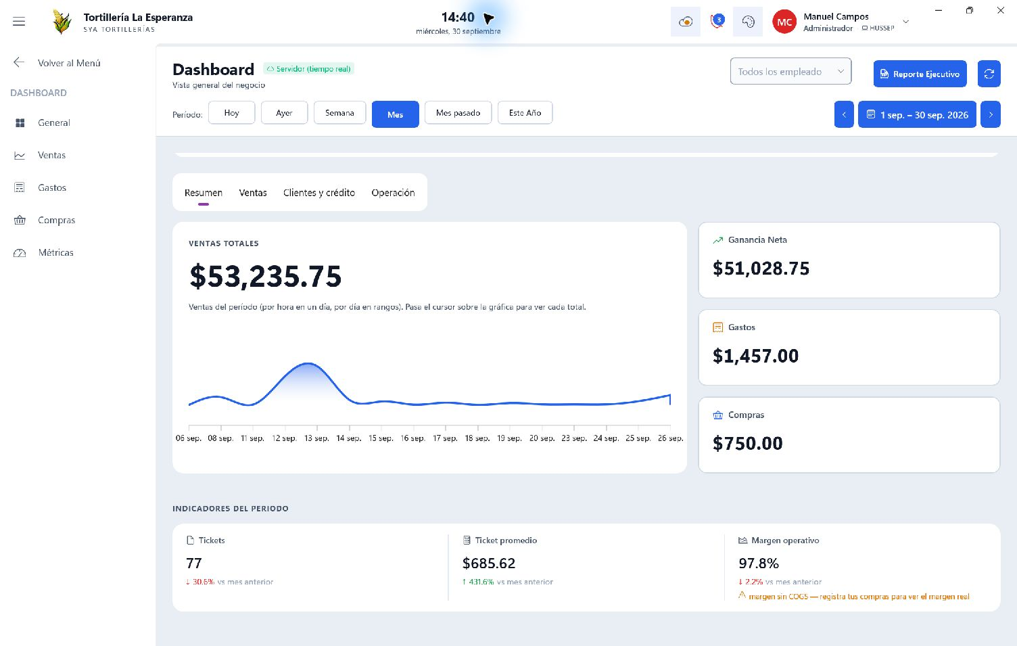
Task: Click the warning triangle icon for margen sin COGS
Action: 742,595
